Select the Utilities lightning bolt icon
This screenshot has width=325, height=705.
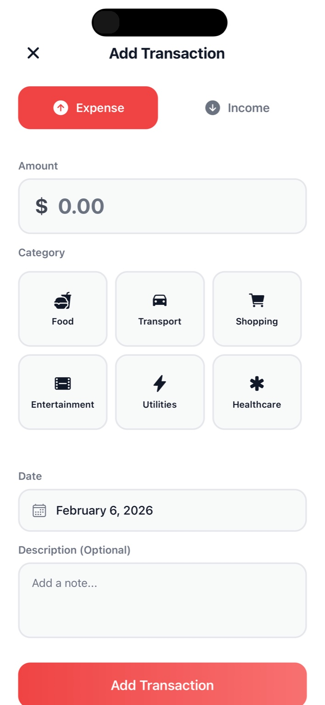159,382
